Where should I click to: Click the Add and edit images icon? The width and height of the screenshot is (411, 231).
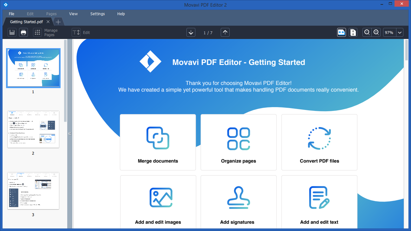[x=161, y=197]
